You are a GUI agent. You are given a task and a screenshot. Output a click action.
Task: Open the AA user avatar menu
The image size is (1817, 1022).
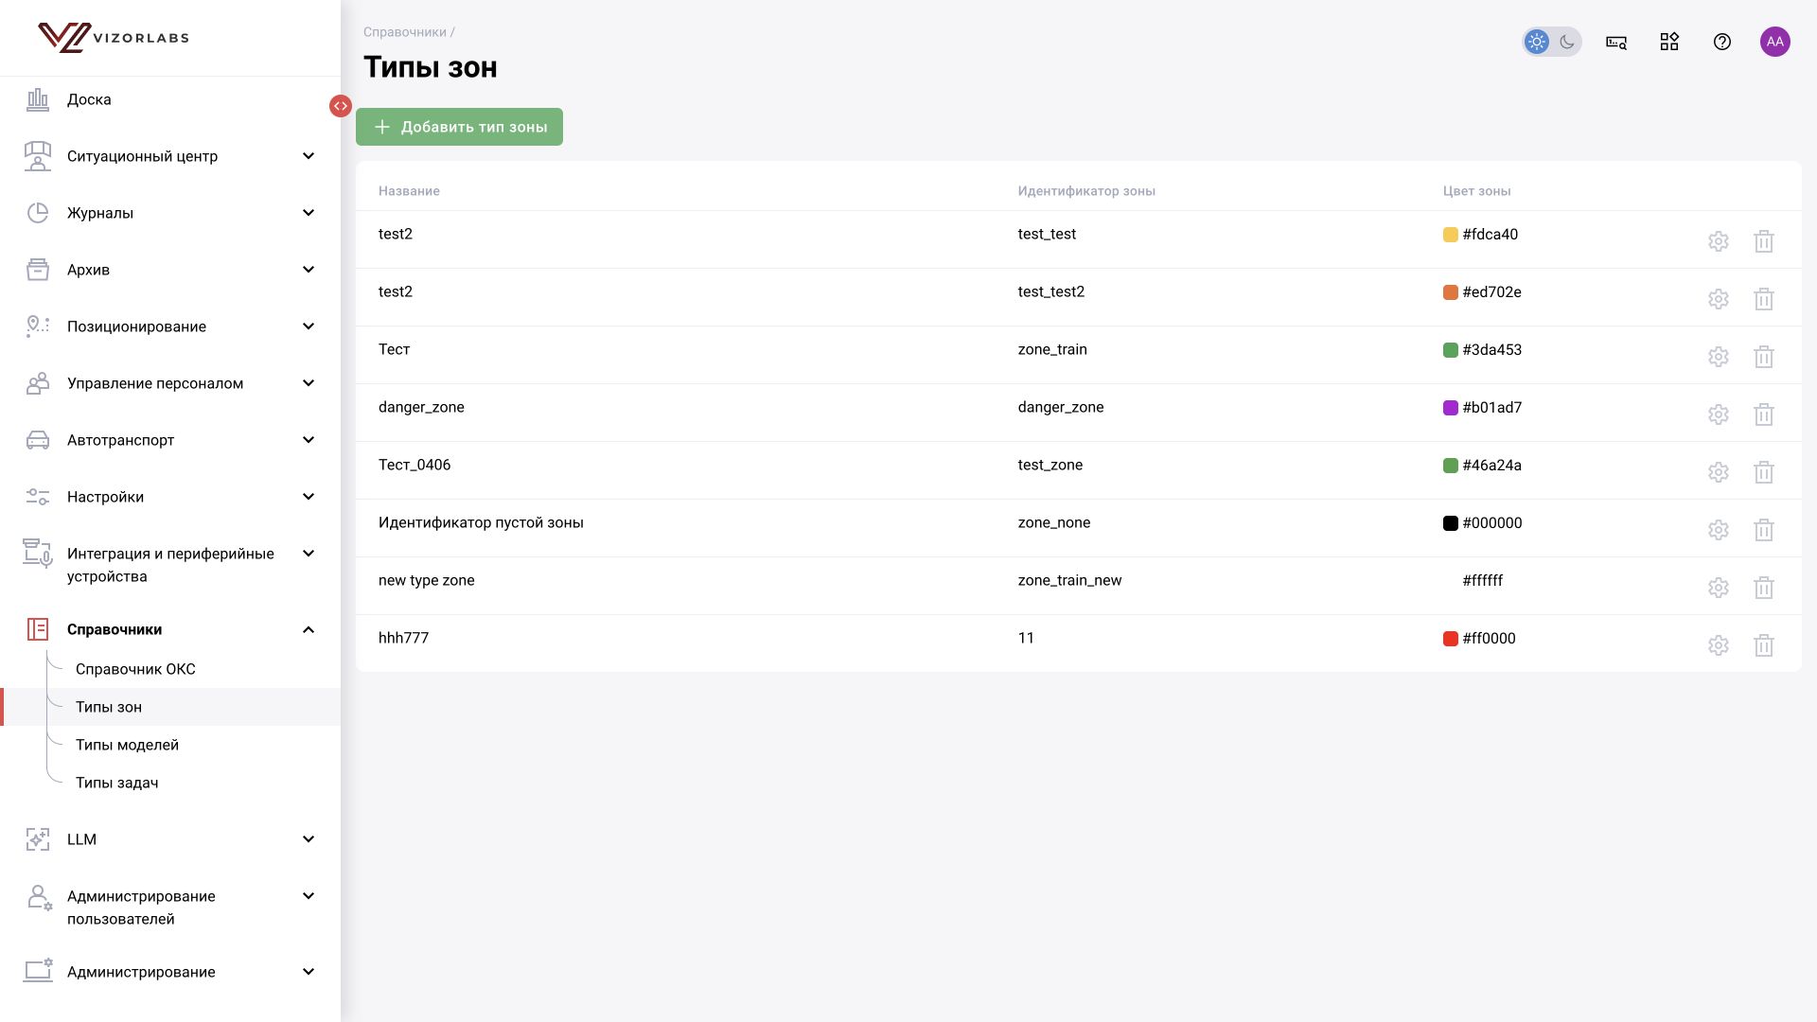point(1775,42)
